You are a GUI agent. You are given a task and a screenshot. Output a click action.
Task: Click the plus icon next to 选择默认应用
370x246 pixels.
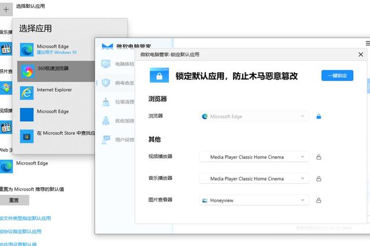(x=6, y=9)
